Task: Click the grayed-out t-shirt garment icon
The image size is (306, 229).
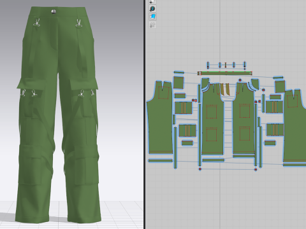Action: 152,25
